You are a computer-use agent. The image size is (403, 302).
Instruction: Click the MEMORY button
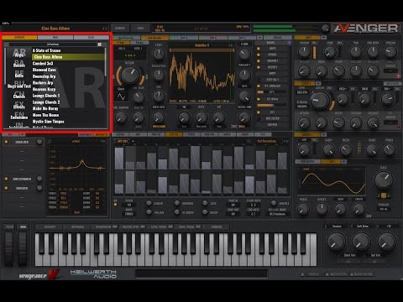120,29
